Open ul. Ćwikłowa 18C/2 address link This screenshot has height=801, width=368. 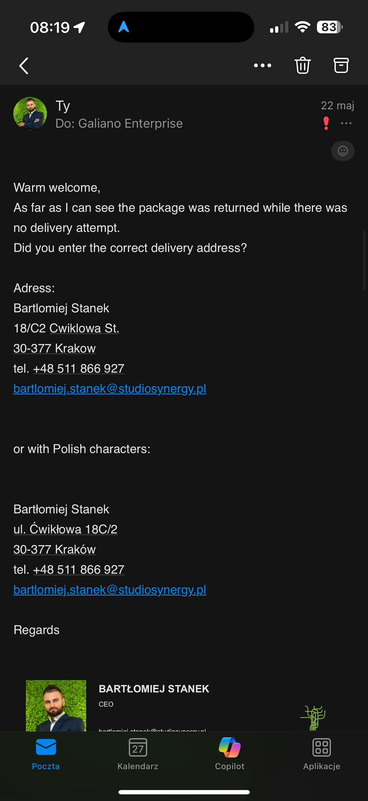[65, 529]
